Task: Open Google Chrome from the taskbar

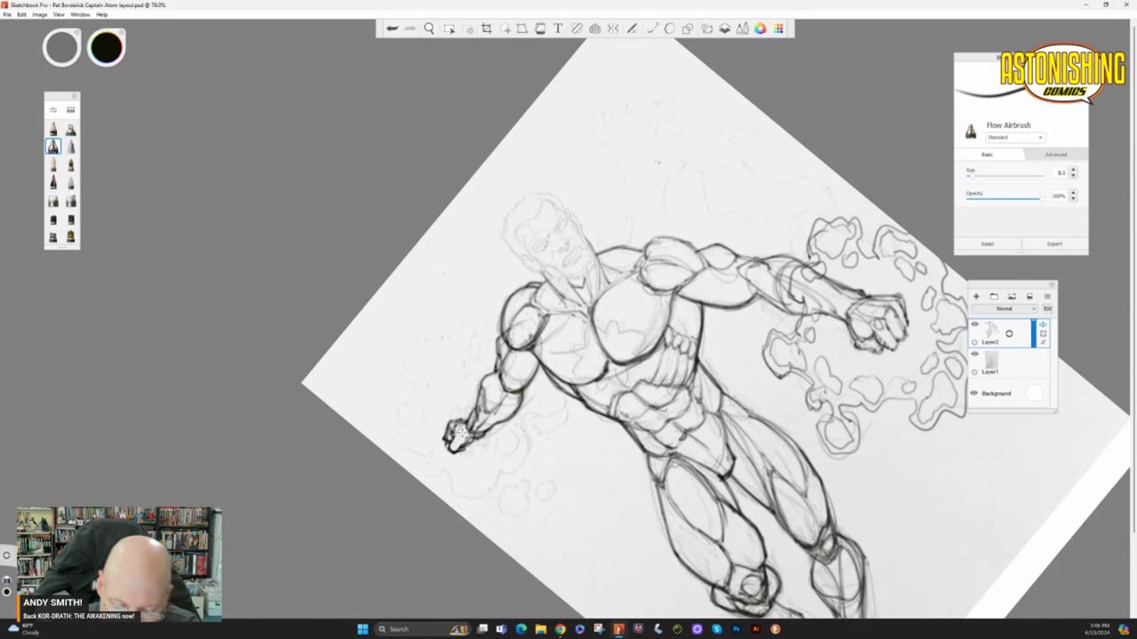Action: (561, 629)
